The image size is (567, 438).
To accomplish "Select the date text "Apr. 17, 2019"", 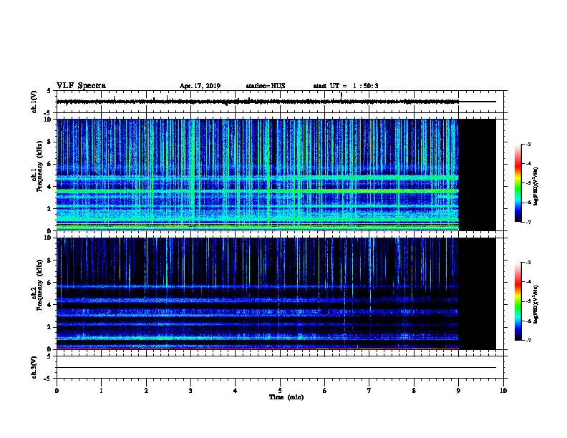I will coord(200,86).
